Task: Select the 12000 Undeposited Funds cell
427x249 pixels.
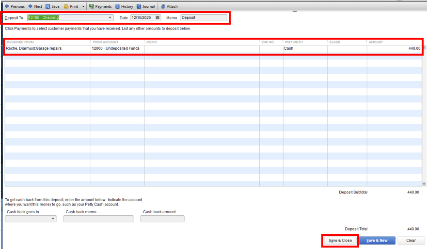Action: (x=118, y=49)
